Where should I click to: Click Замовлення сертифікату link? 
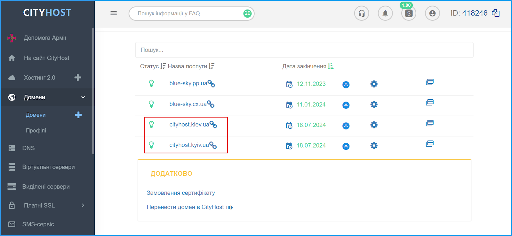click(181, 193)
